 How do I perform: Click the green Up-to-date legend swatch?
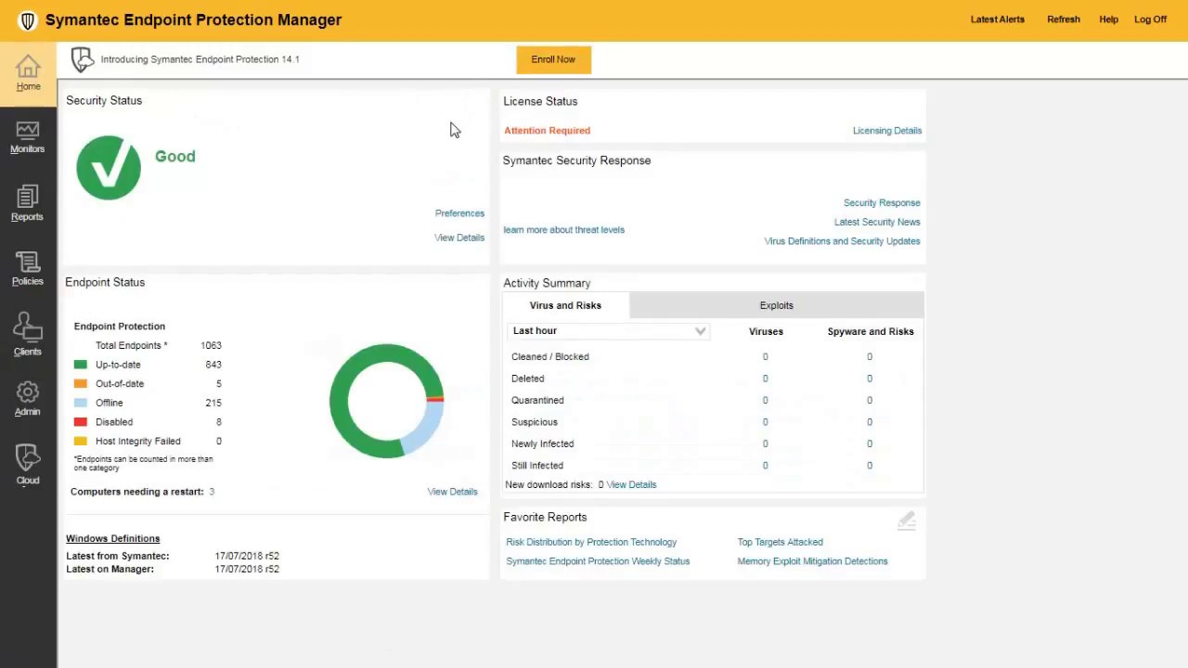tap(81, 365)
